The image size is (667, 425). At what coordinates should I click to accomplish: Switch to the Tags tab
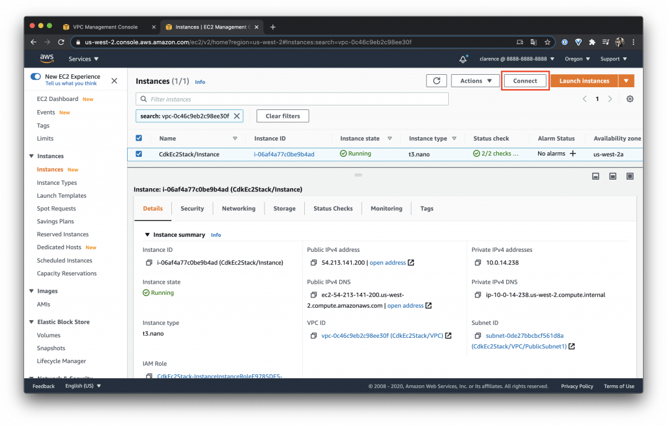[427, 208]
